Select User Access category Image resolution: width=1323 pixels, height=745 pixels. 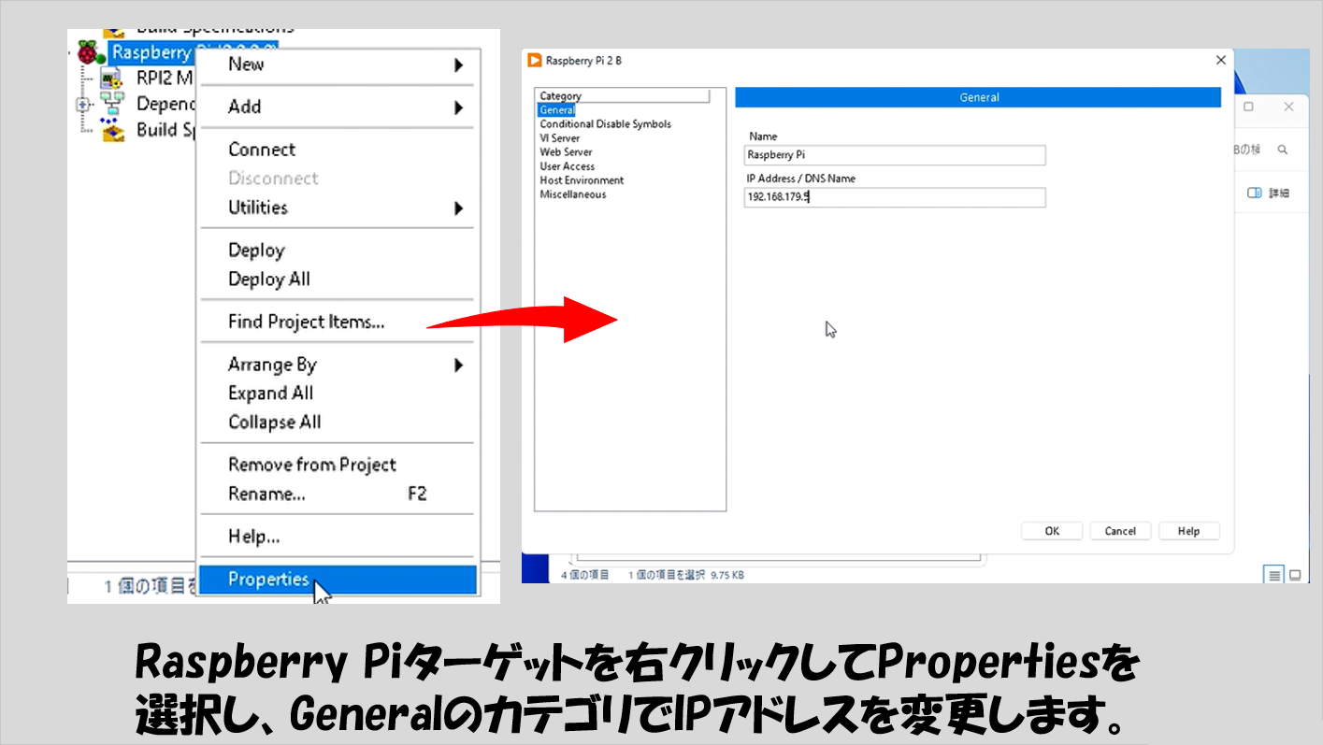click(x=567, y=166)
